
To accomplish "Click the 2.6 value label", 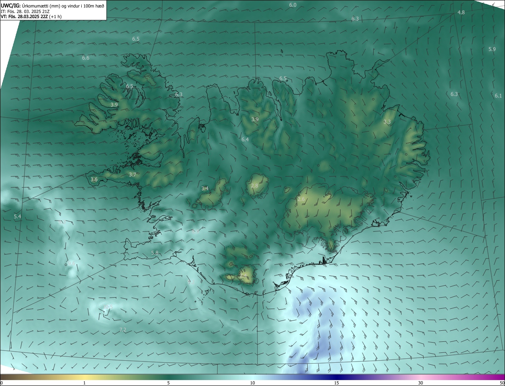I will [x=301, y=199].
